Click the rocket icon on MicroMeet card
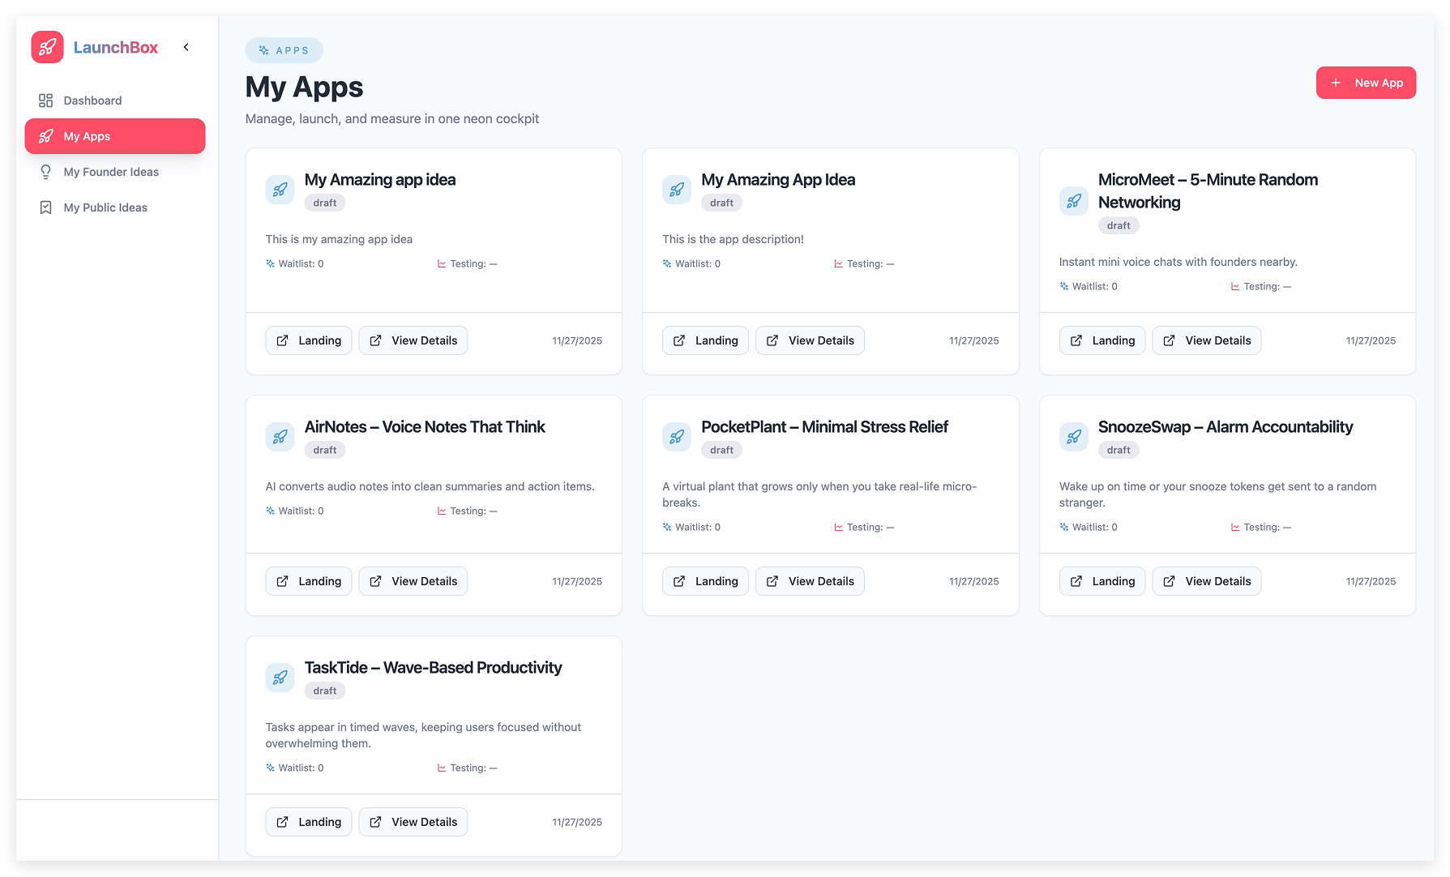This screenshot has width=1450, height=877. tap(1073, 201)
